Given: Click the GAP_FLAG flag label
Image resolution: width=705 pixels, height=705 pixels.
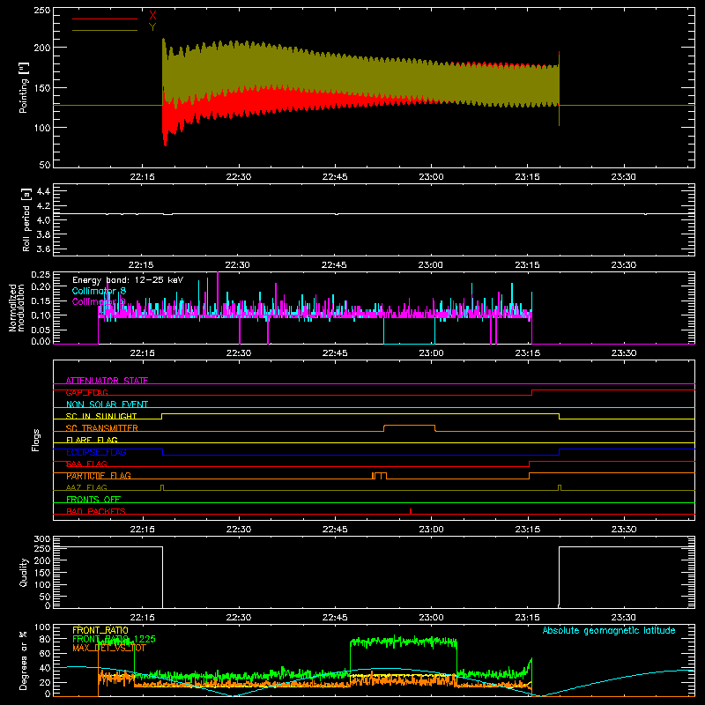Looking at the screenshot, I should 87,392.
